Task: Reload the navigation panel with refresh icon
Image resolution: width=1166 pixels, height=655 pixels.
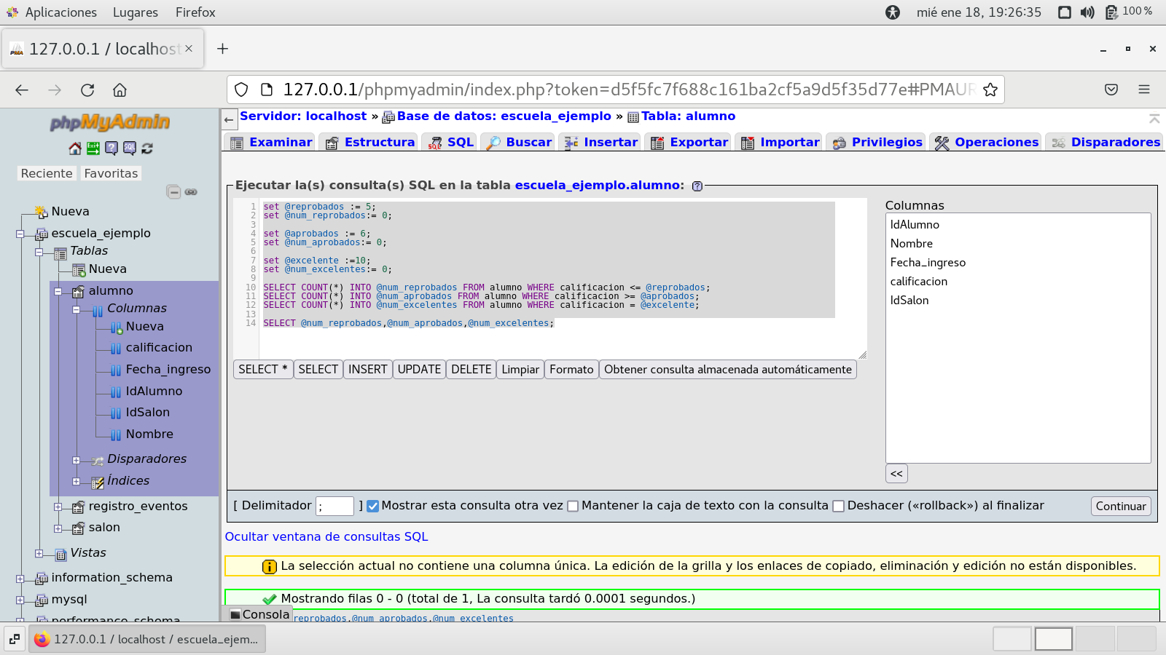Action: (147, 148)
